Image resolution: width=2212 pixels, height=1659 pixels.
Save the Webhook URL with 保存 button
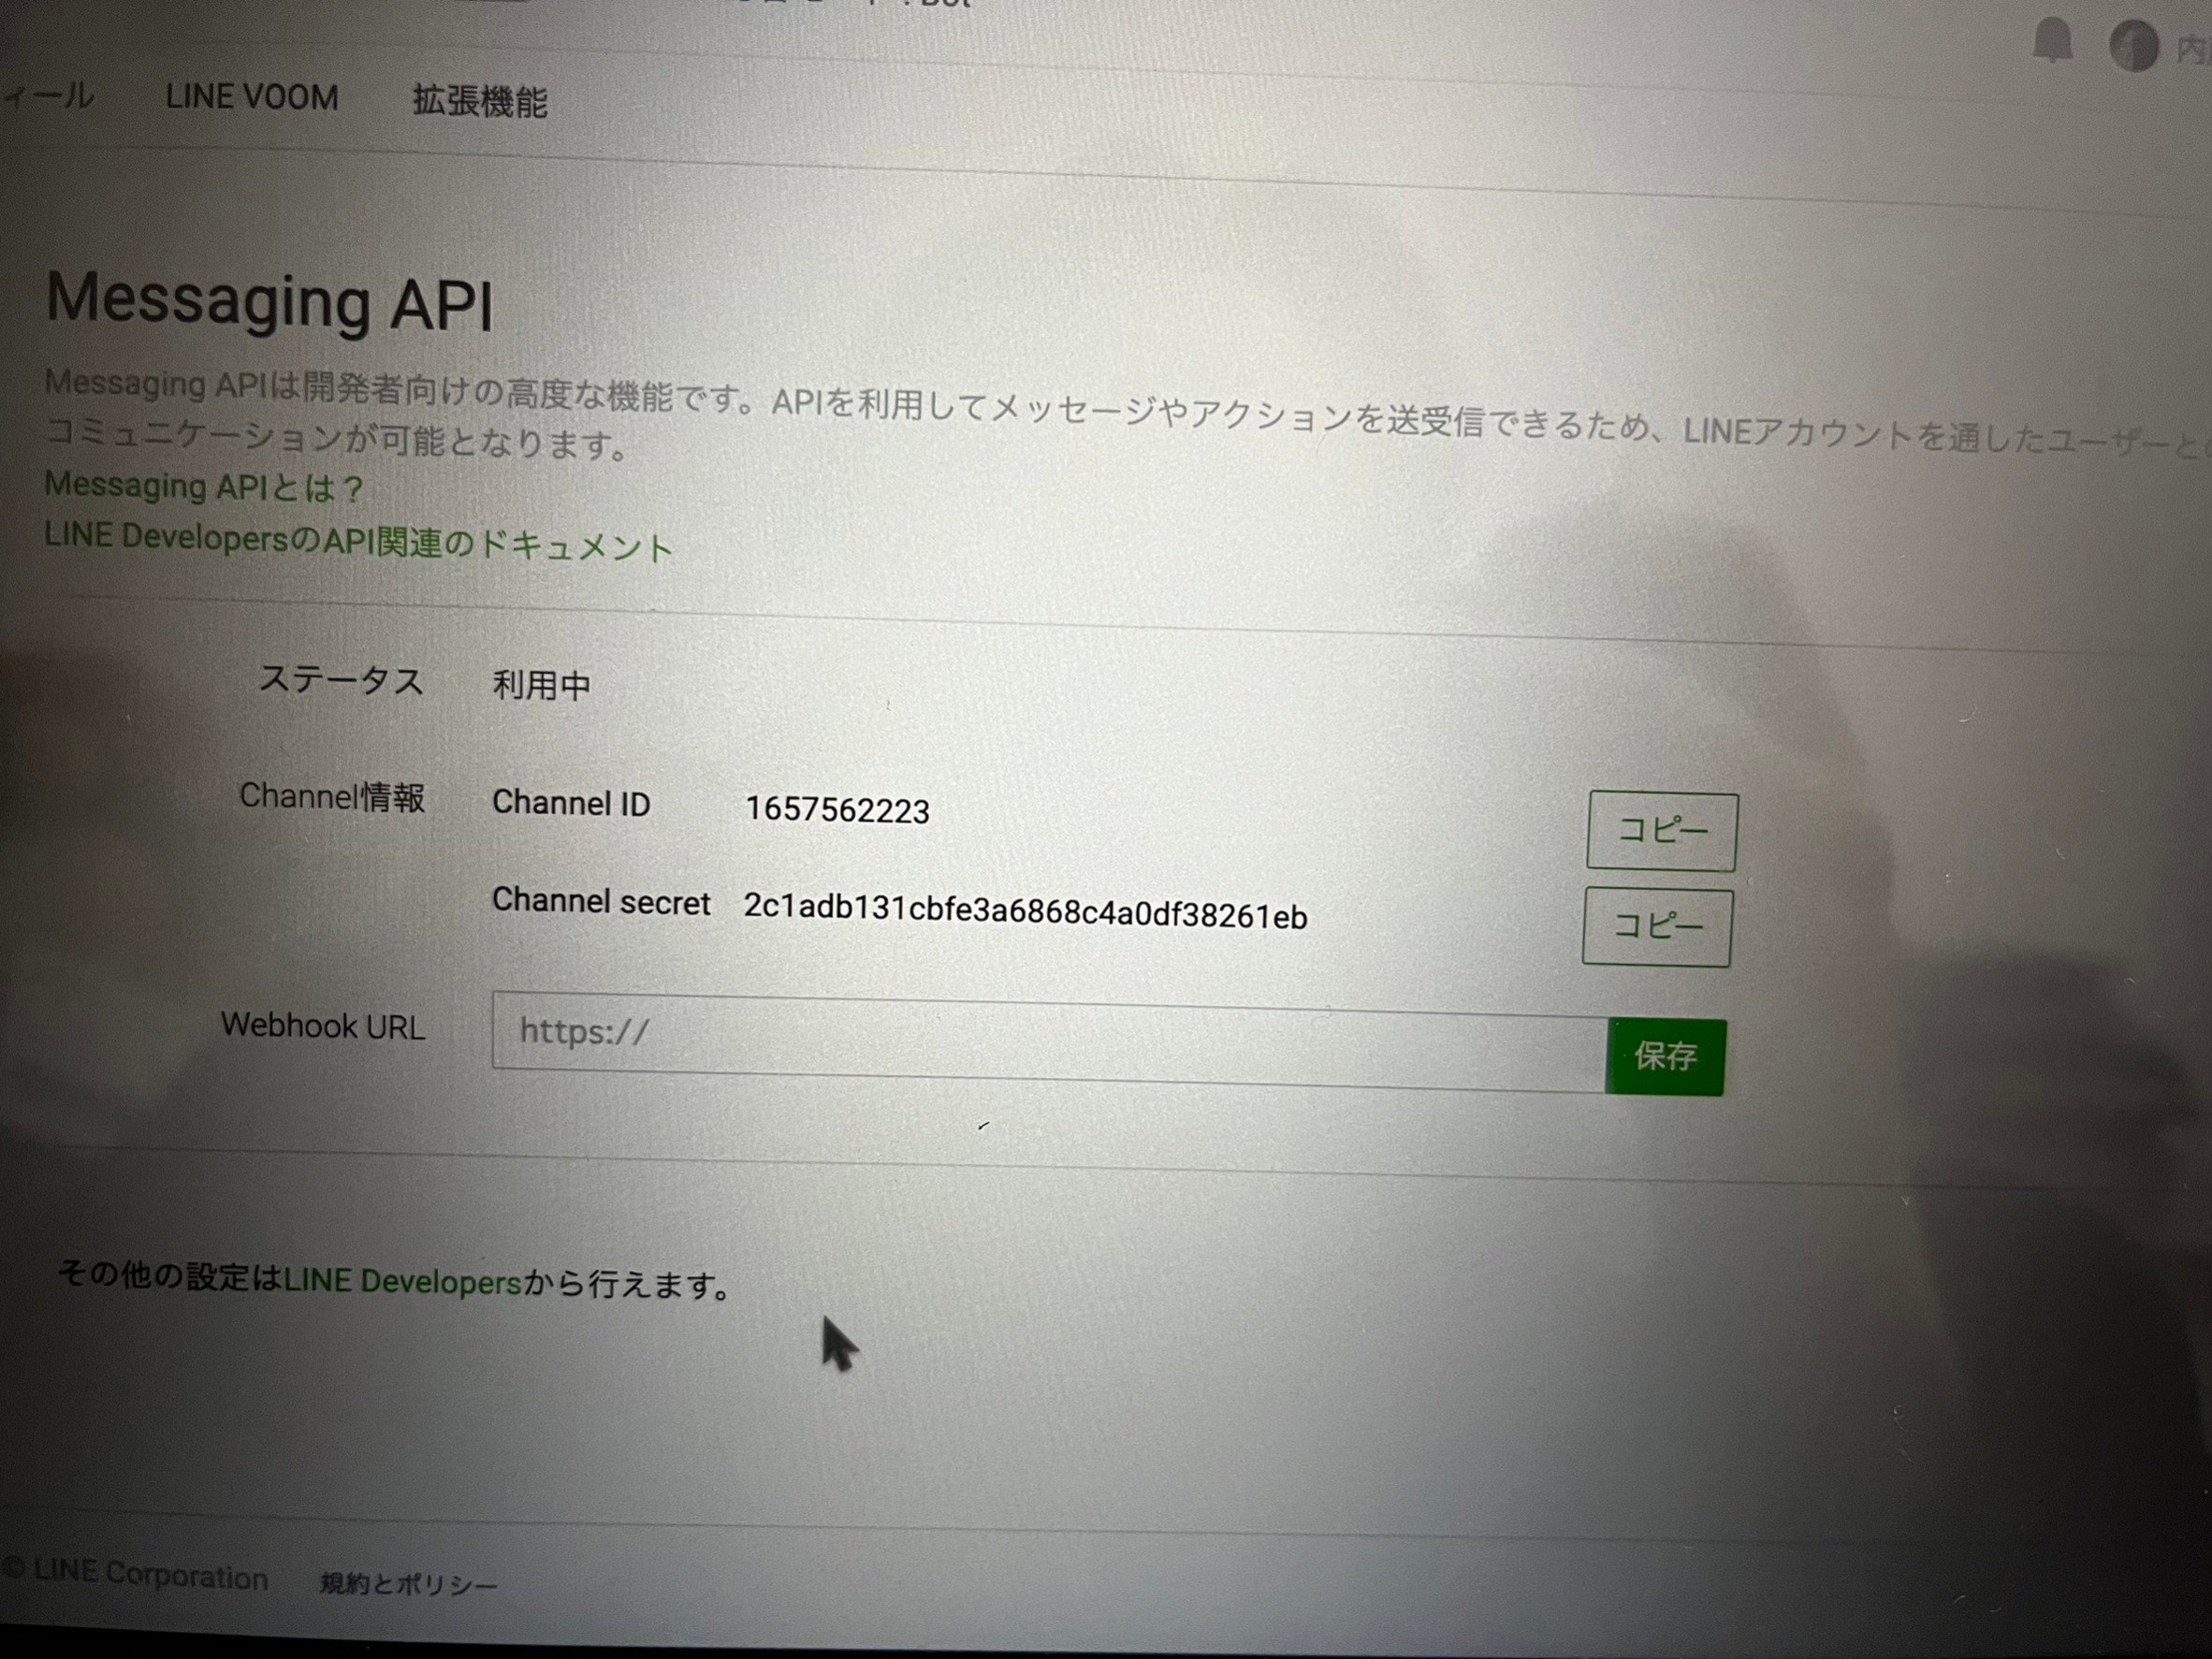click(1666, 1056)
